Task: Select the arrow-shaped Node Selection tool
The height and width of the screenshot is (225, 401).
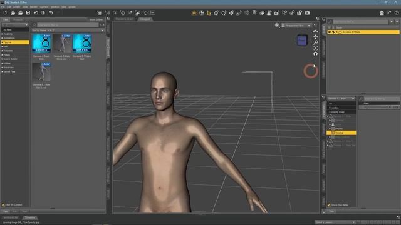Action: [209, 12]
